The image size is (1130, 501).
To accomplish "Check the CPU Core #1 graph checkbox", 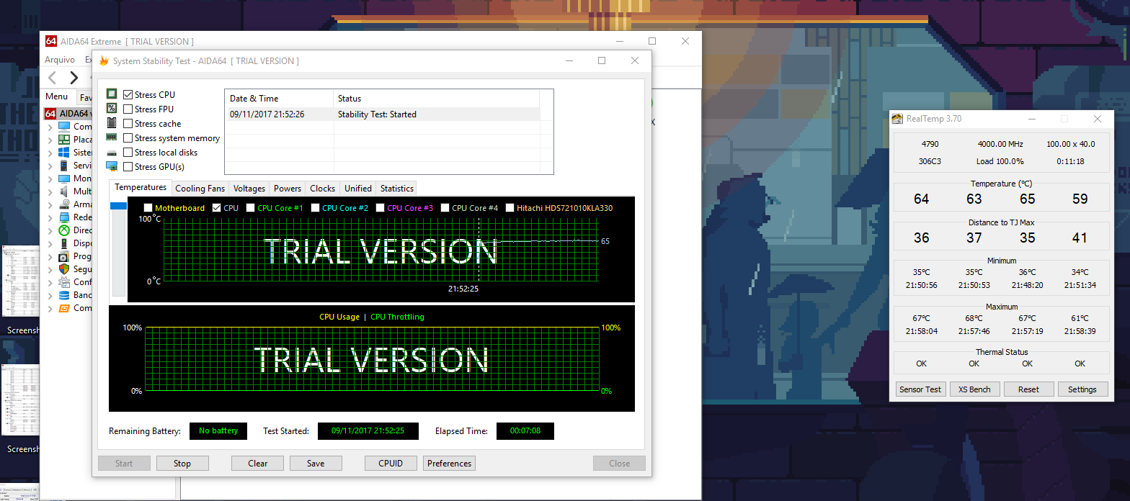I will pos(250,207).
